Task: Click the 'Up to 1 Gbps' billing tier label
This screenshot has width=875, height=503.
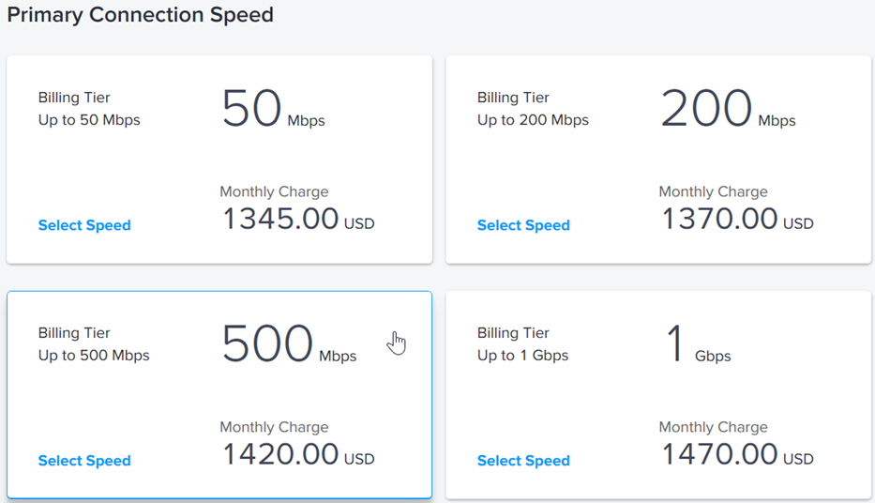Action: point(523,356)
